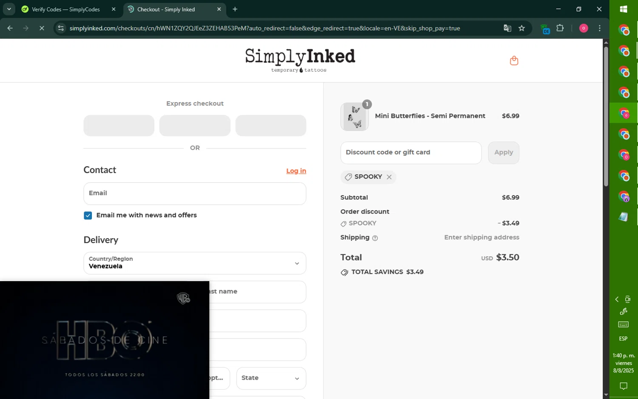Open the Chrome profile avatar
Image resolution: width=638 pixels, height=399 pixels.
click(584, 28)
